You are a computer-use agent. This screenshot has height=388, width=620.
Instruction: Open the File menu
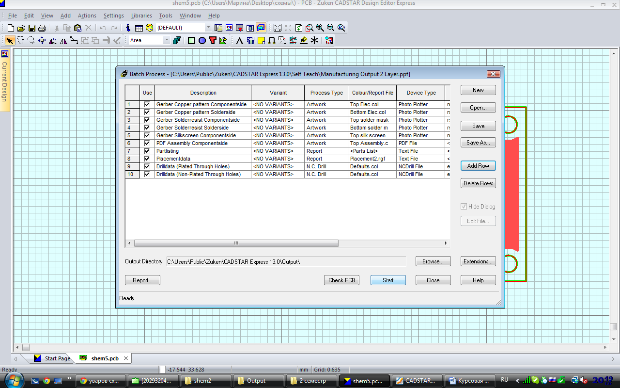pos(13,16)
